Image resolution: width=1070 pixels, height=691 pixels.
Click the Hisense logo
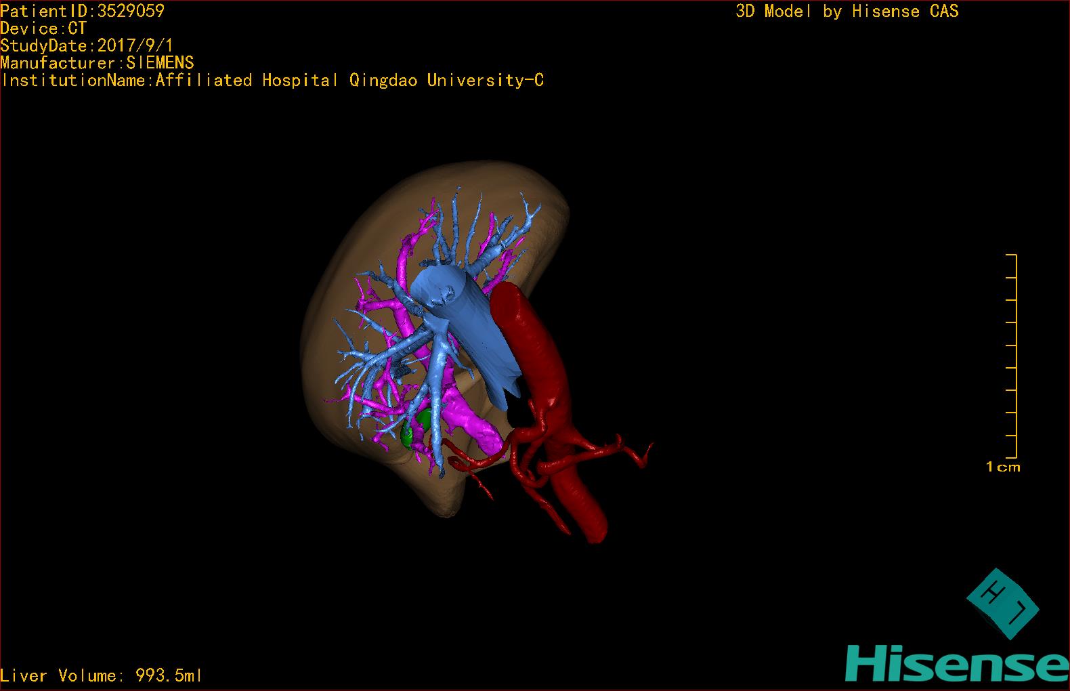tap(957, 663)
